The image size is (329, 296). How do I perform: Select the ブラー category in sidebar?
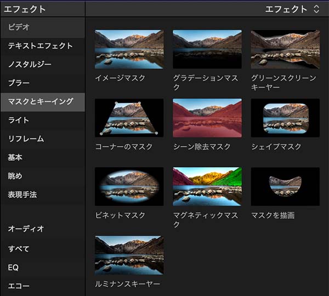pos(19,83)
